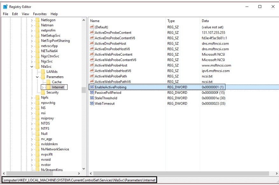Click the NTFS folder icon
The height and width of the screenshot is (185, 279).
pyautogui.click(x=37, y=128)
